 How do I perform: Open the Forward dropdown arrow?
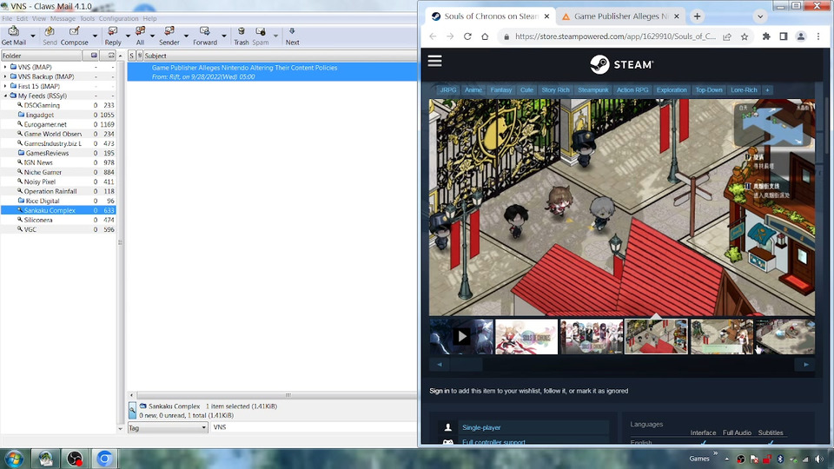click(x=224, y=36)
